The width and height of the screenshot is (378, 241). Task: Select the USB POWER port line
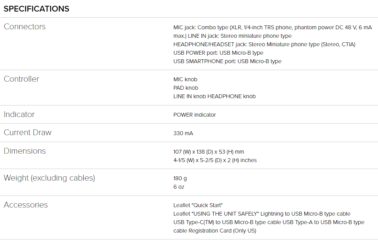point(218,53)
